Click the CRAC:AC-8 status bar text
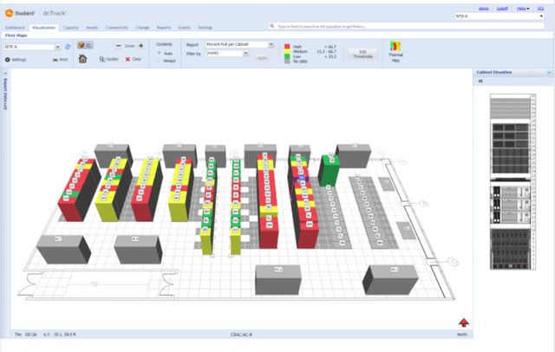Image resolution: width=555 pixels, height=352 pixels. point(241,335)
